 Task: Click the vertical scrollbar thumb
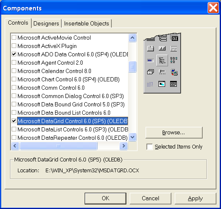coord(132,67)
